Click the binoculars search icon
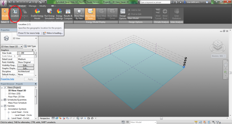The height and width of the screenshot is (124, 232). point(172,2)
